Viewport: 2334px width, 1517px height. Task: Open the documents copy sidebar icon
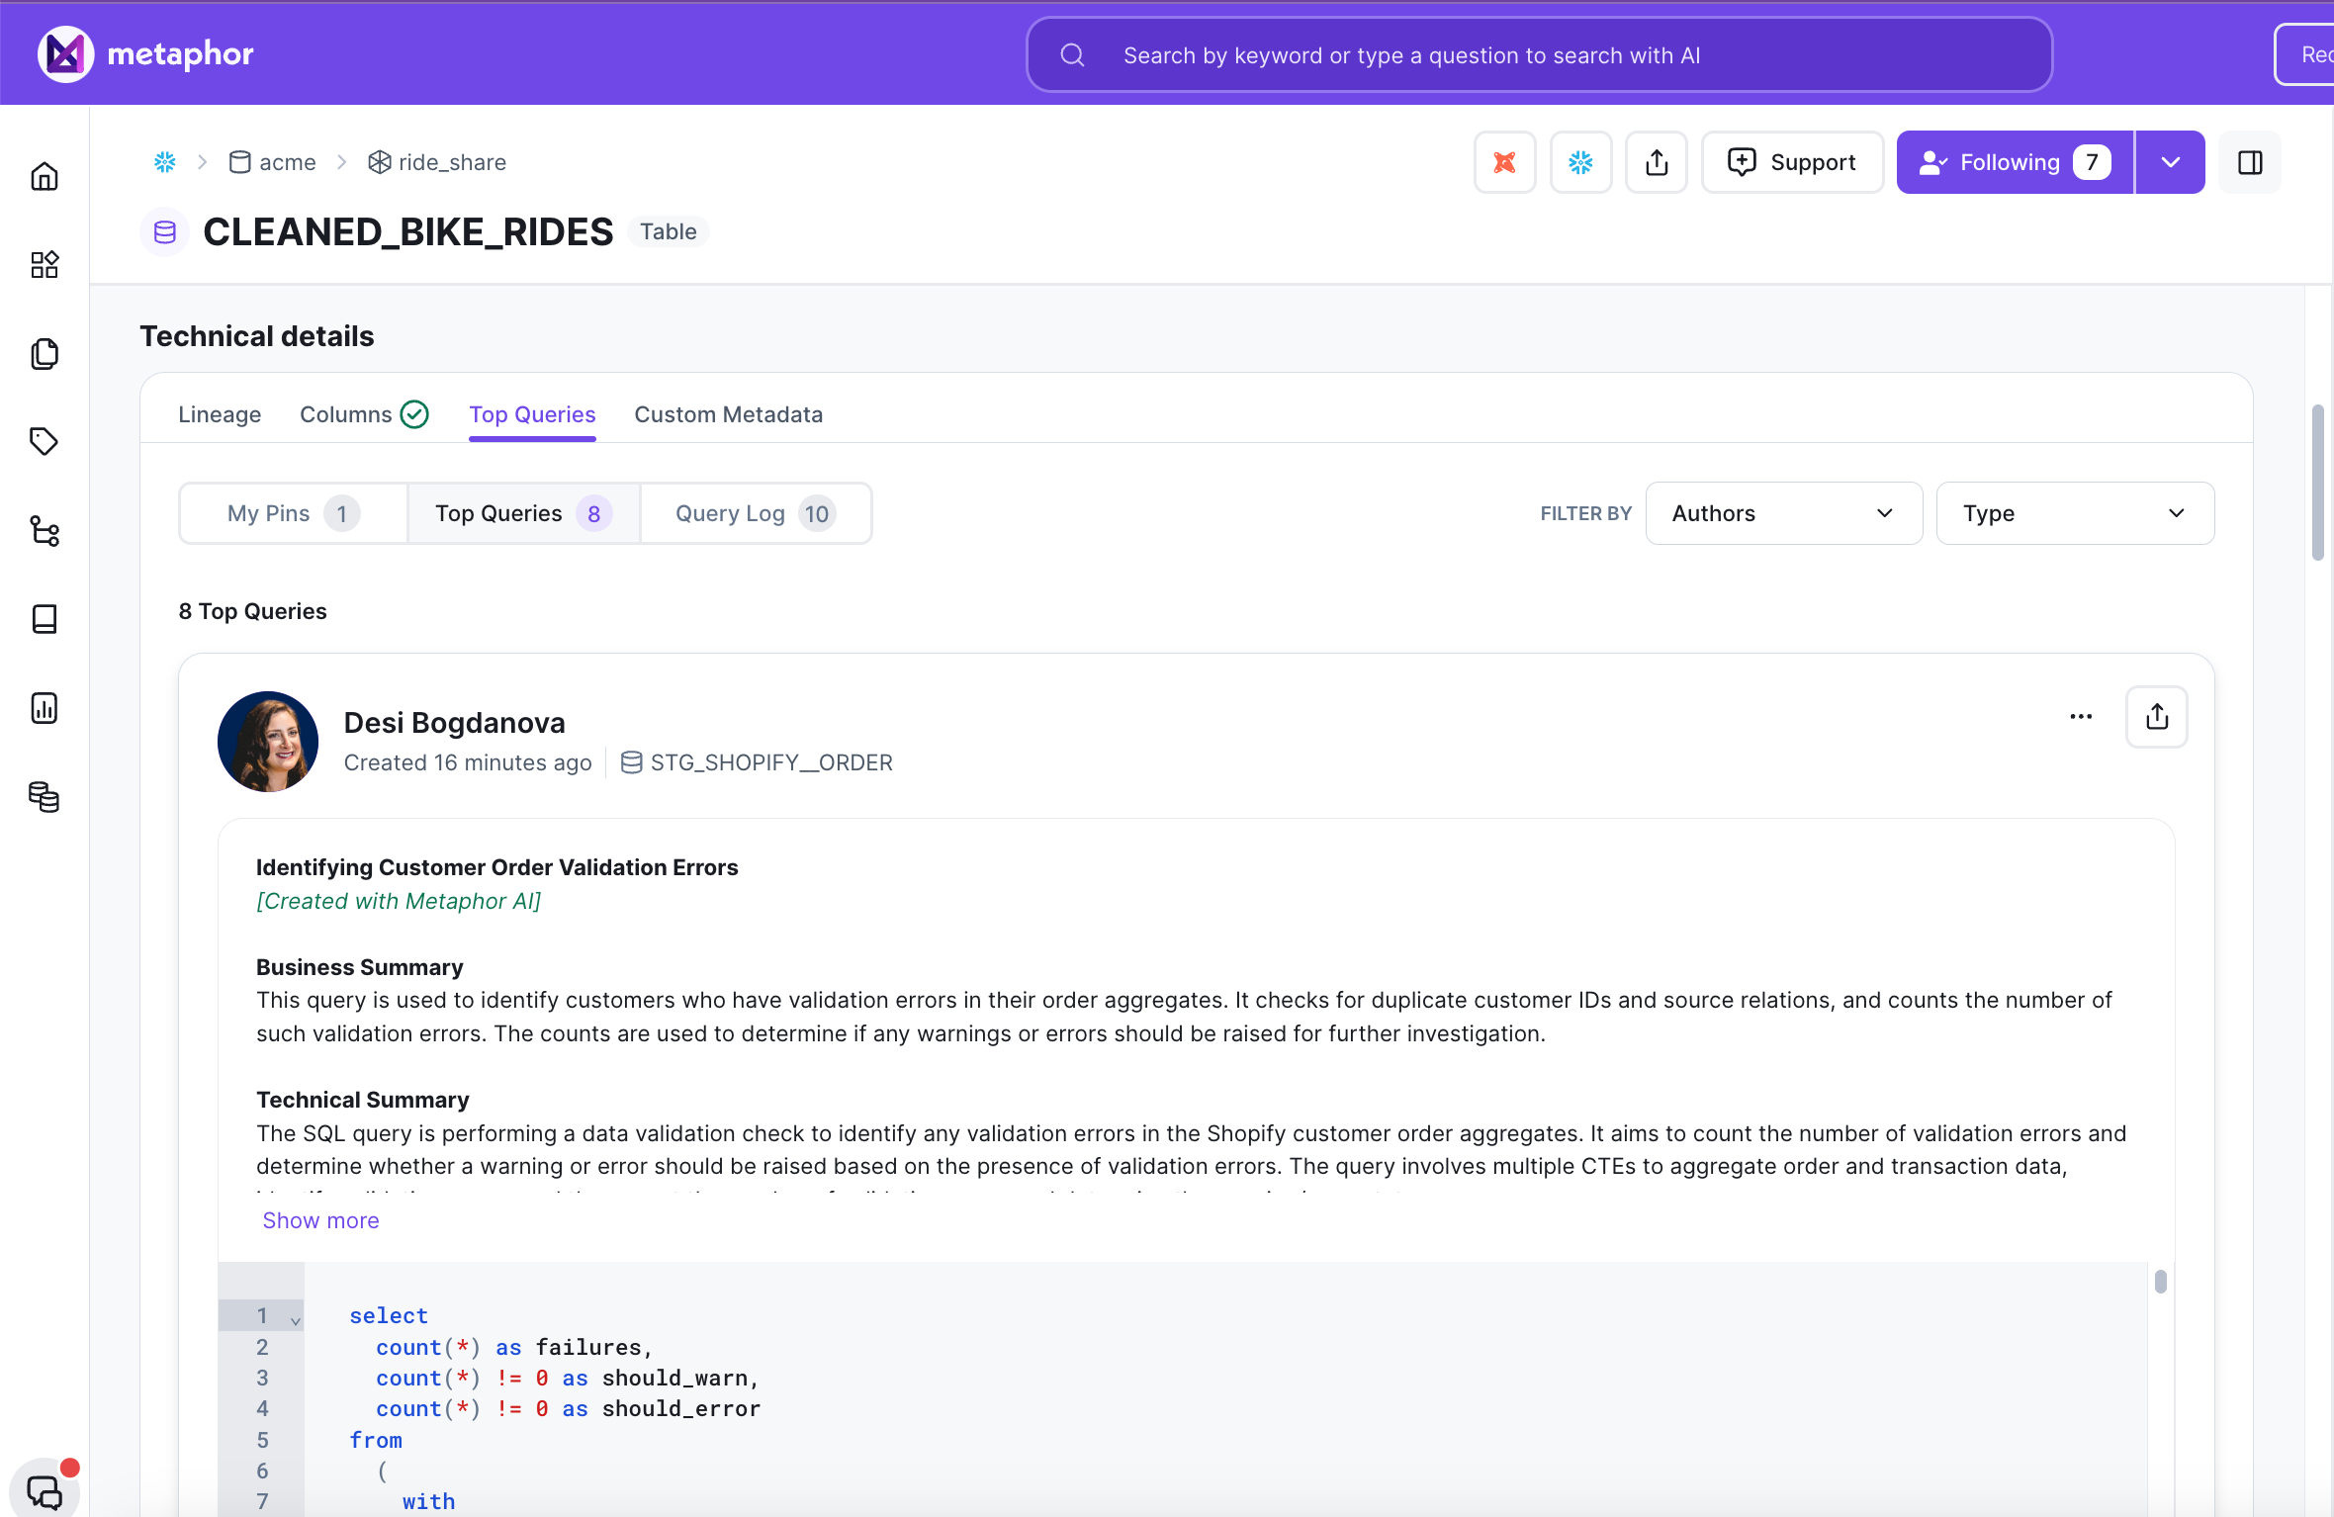(45, 354)
